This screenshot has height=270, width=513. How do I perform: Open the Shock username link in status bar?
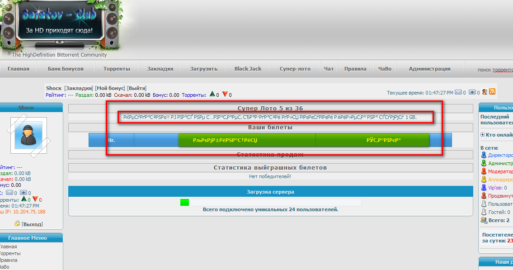(x=54, y=88)
